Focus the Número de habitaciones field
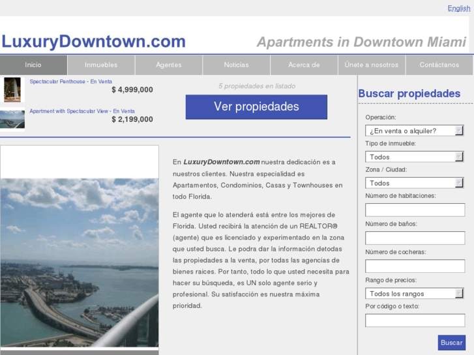474x355 pixels. tap(415, 210)
